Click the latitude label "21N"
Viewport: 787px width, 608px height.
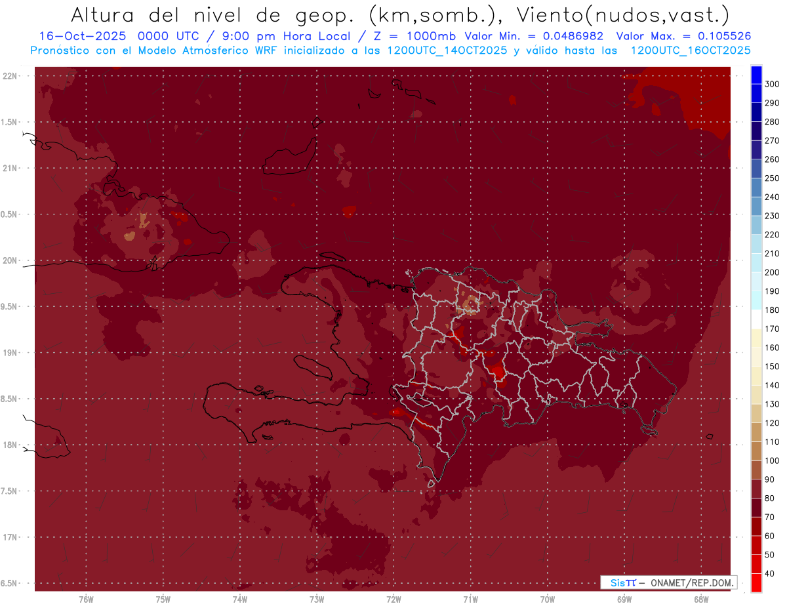10,169
